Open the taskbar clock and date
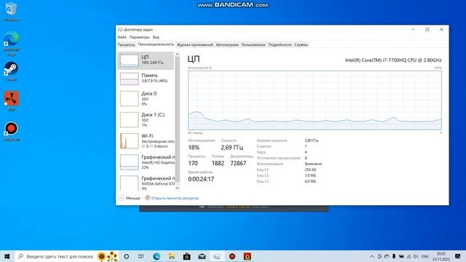The image size is (466, 262). [x=441, y=256]
